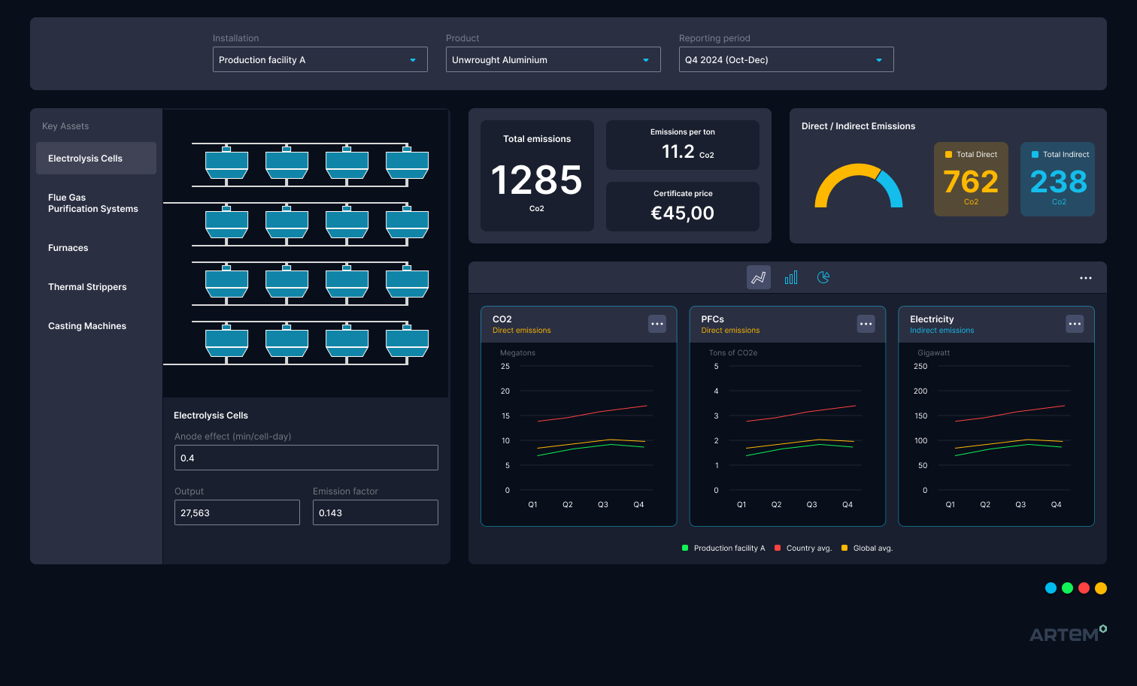Switch to the bar chart view
The height and width of the screenshot is (686, 1137).
click(x=791, y=277)
